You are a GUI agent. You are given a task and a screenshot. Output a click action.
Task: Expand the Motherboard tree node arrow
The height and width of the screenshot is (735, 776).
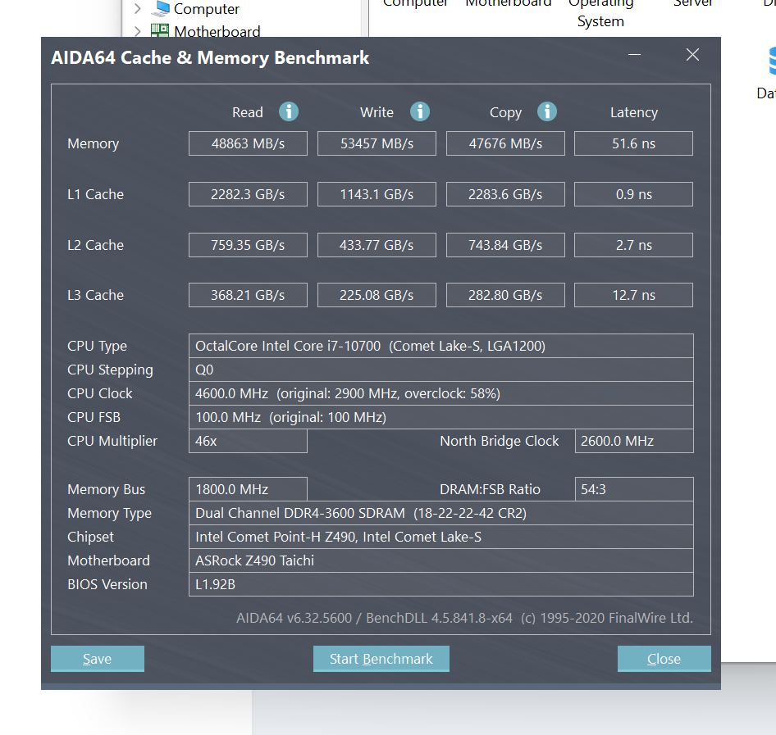(x=137, y=32)
